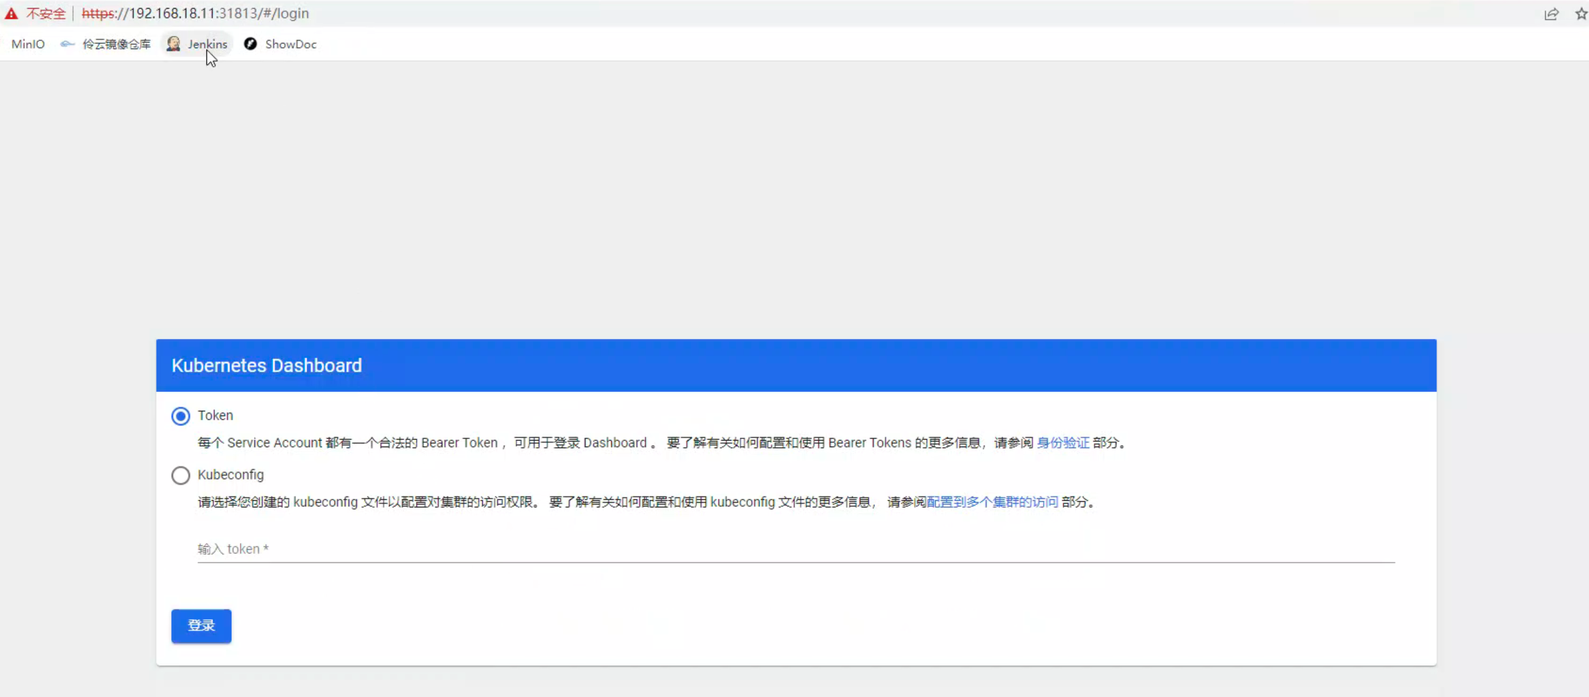Click the Bearer Token description paragraph
This screenshot has height=697, width=1589.
point(662,443)
